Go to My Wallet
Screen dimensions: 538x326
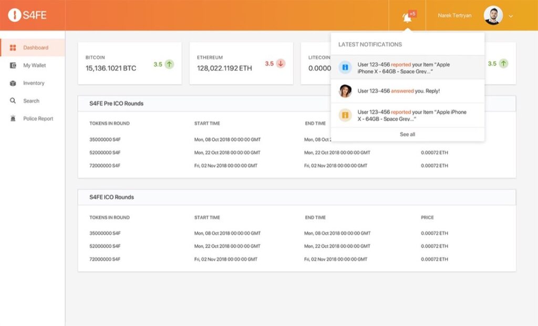pyautogui.click(x=33, y=66)
